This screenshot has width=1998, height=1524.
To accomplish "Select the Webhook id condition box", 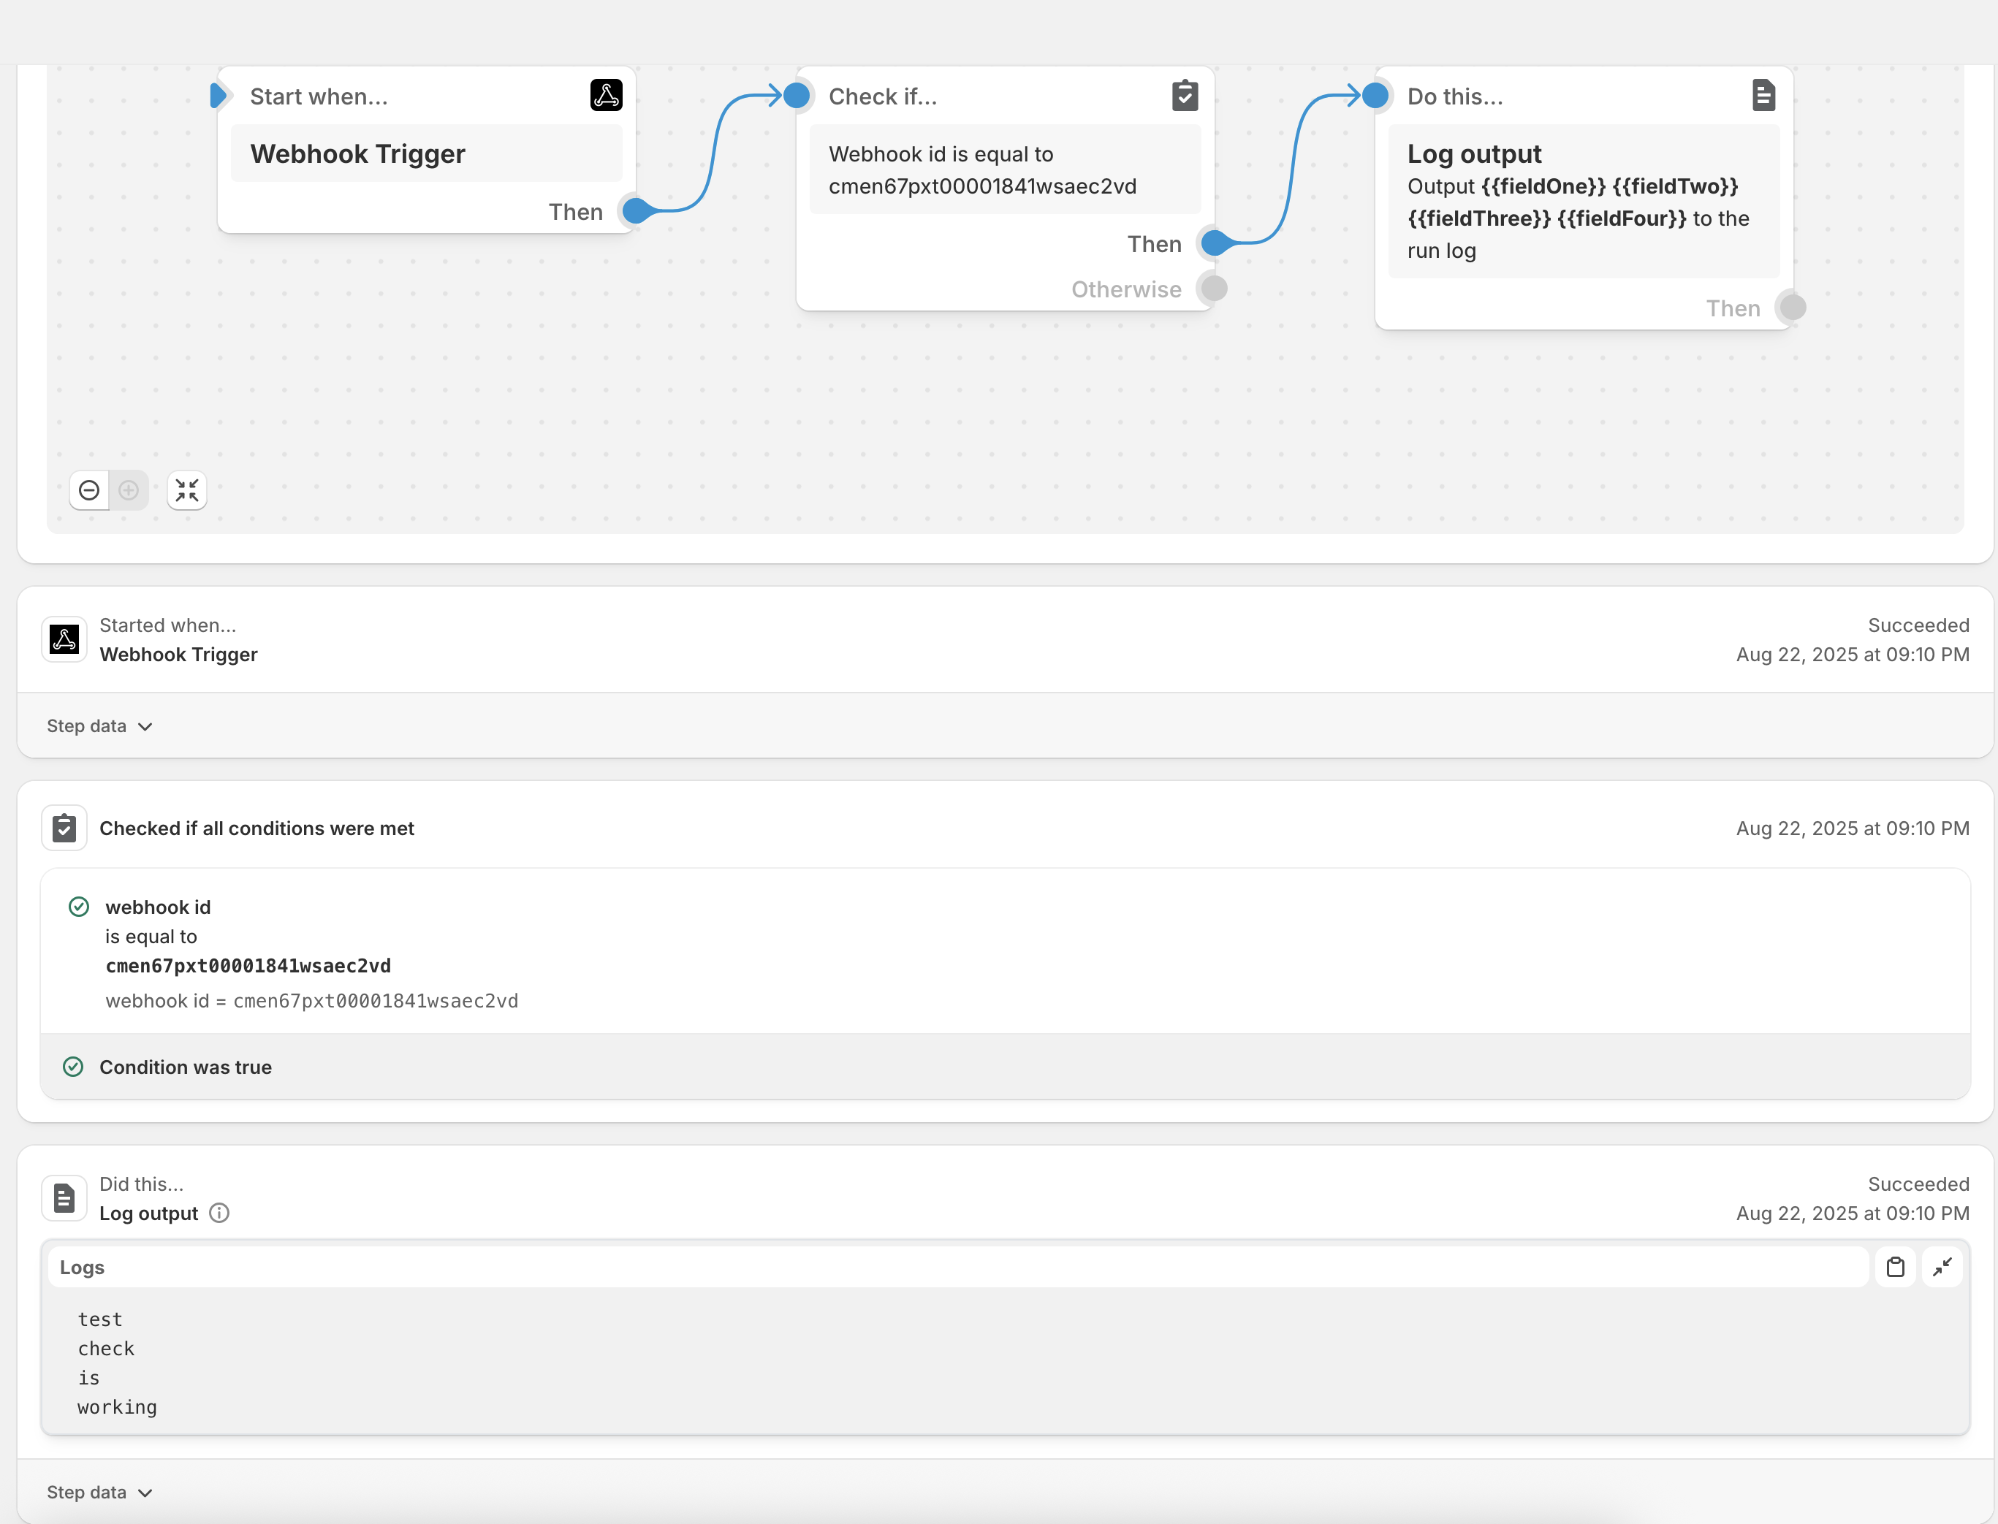I will click(x=1004, y=169).
